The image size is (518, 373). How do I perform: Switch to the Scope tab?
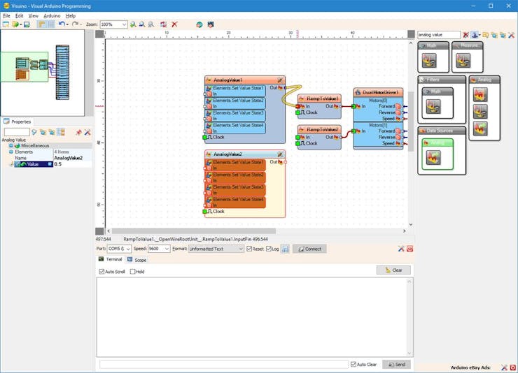tap(136, 259)
